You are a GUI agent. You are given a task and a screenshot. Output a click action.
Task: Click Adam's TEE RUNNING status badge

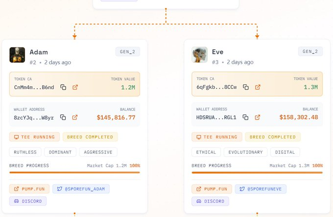pos(34,137)
